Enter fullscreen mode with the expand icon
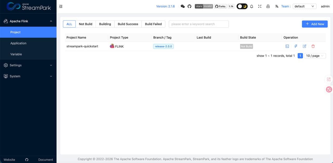The height and width of the screenshot is (163, 333). tap(260, 6)
